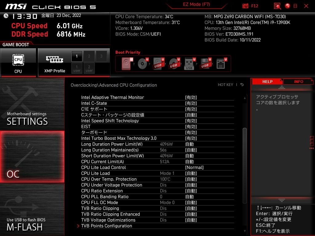Image resolution: width=315 pixels, height=236 pixels.
Task: Select CPU Under Voltage Protection row
Action: [157, 185]
